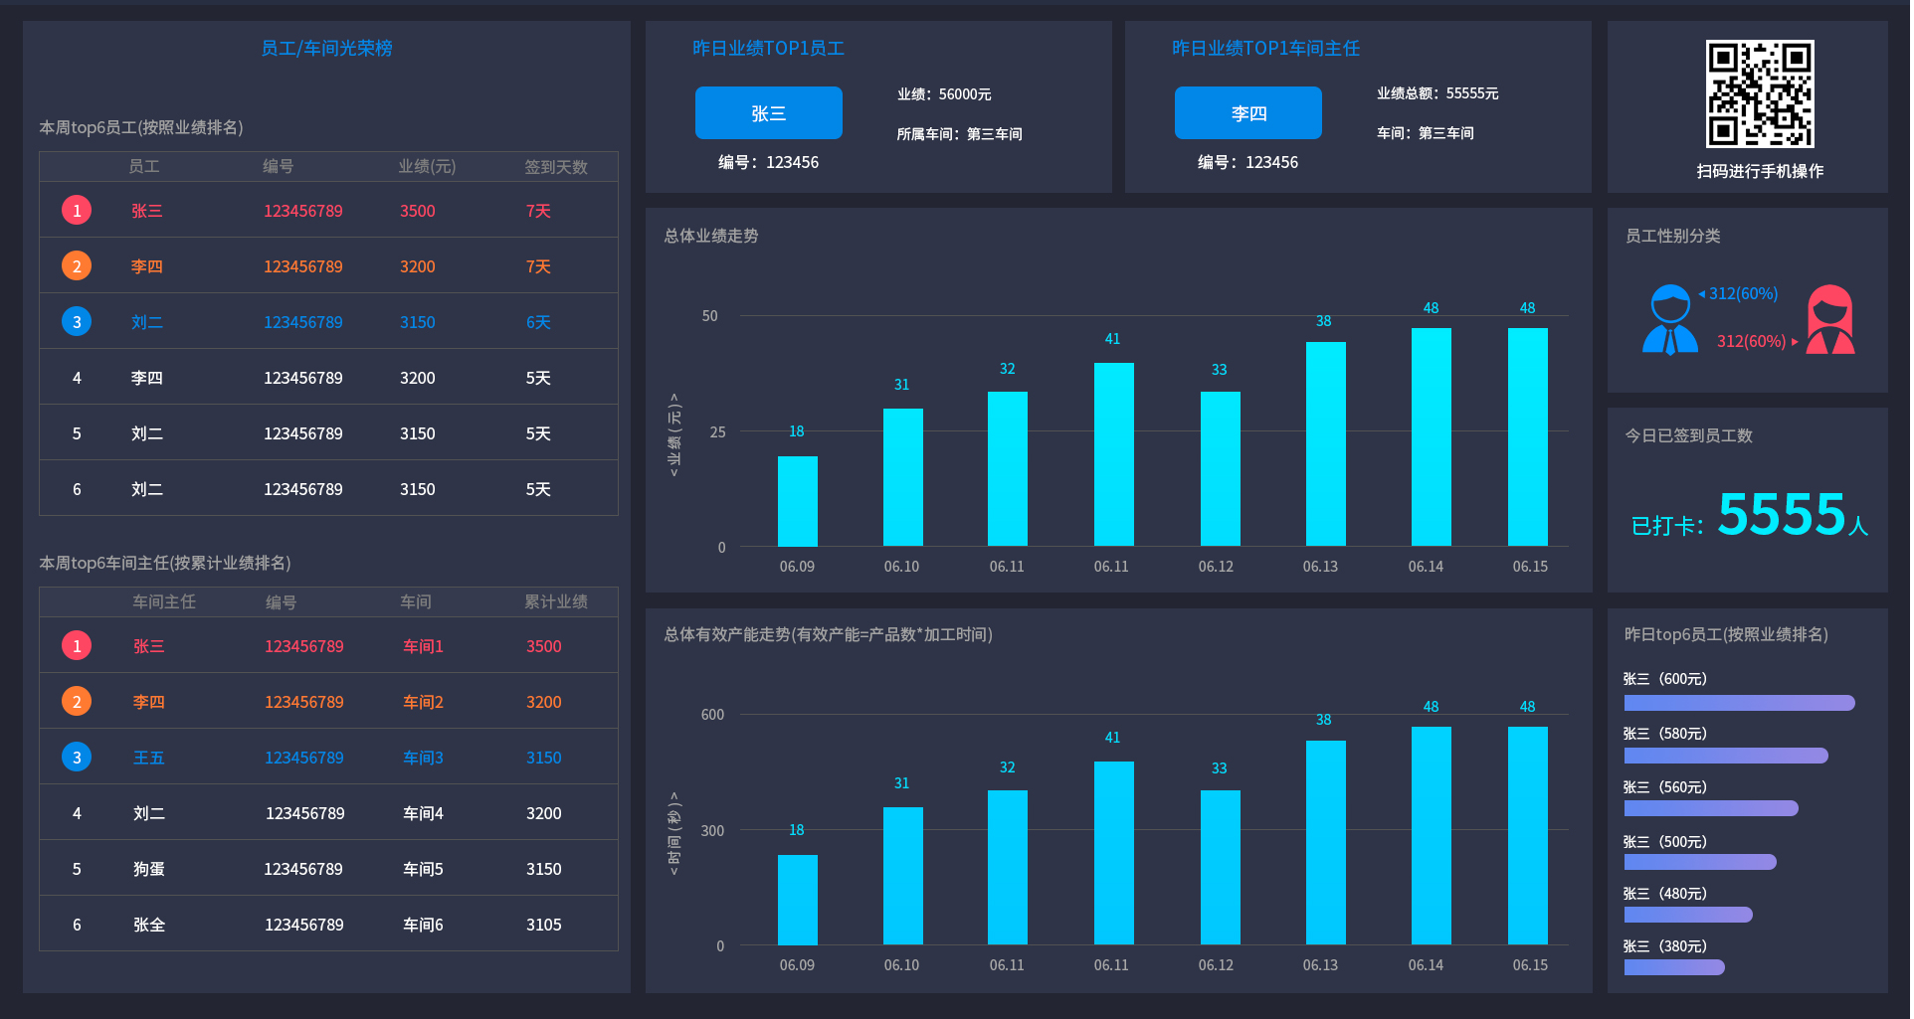This screenshot has width=1914, height=1019.
Task: Click the 李四 top workshop director button
Action: click(1247, 113)
